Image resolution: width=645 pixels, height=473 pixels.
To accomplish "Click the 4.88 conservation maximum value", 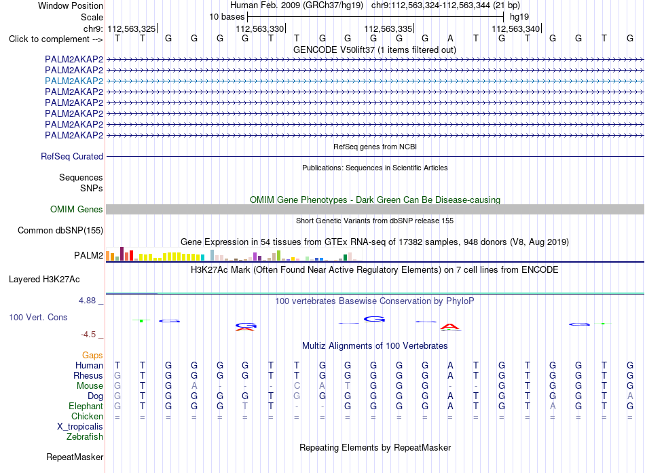I will pyautogui.click(x=87, y=301).
